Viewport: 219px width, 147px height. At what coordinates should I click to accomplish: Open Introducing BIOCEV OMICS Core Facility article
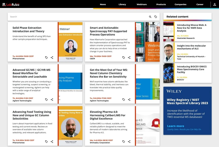coord(192,69)
